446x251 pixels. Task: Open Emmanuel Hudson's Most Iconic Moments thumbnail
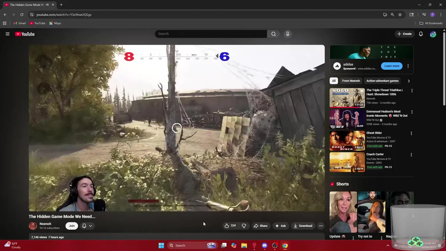point(347,119)
